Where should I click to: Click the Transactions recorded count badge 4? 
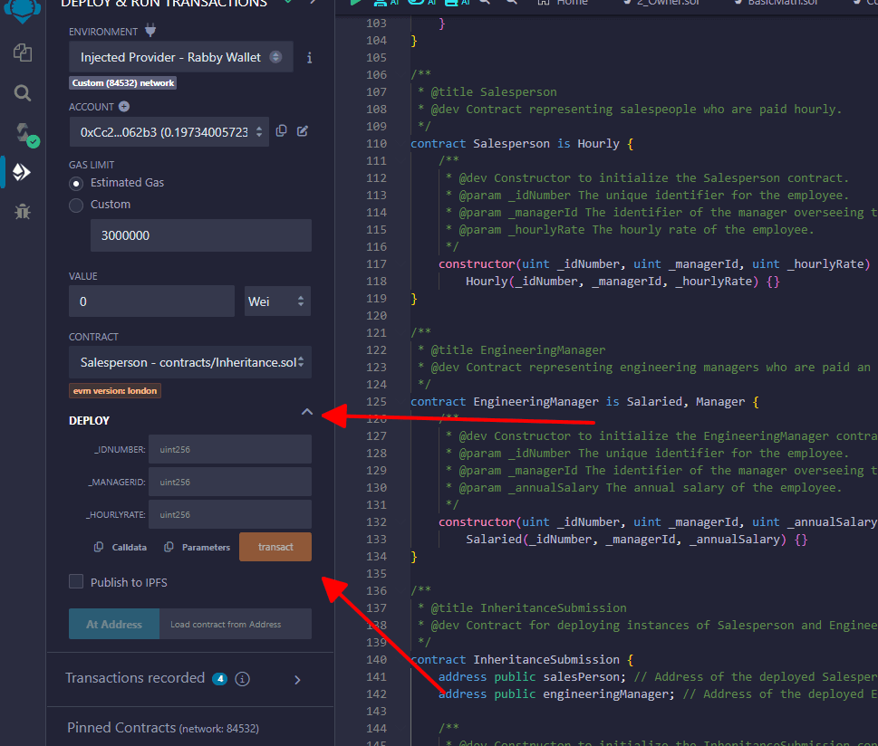(x=220, y=679)
